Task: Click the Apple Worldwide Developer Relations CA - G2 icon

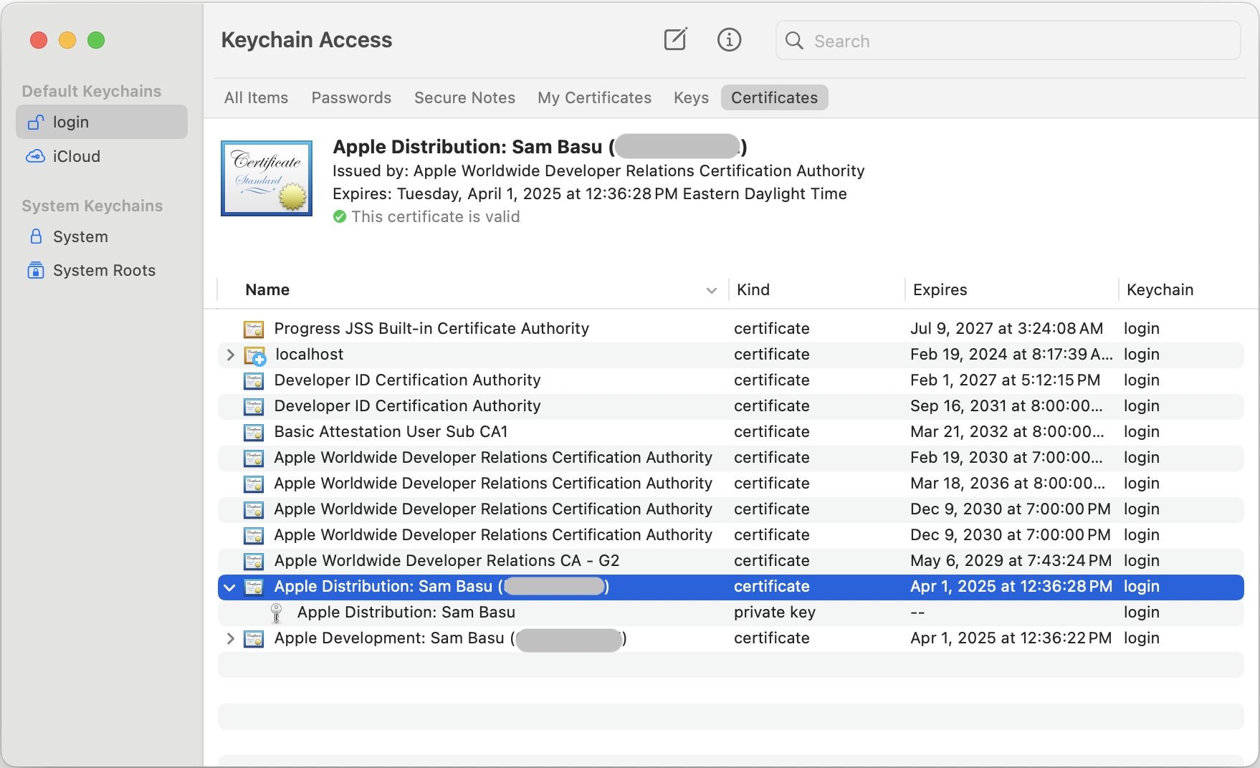Action: [254, 561]
